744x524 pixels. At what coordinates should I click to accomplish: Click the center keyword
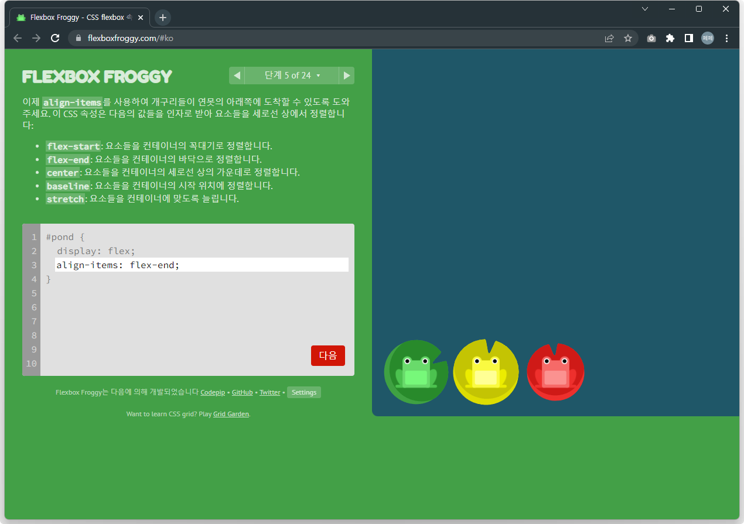[x=63, y=173]
